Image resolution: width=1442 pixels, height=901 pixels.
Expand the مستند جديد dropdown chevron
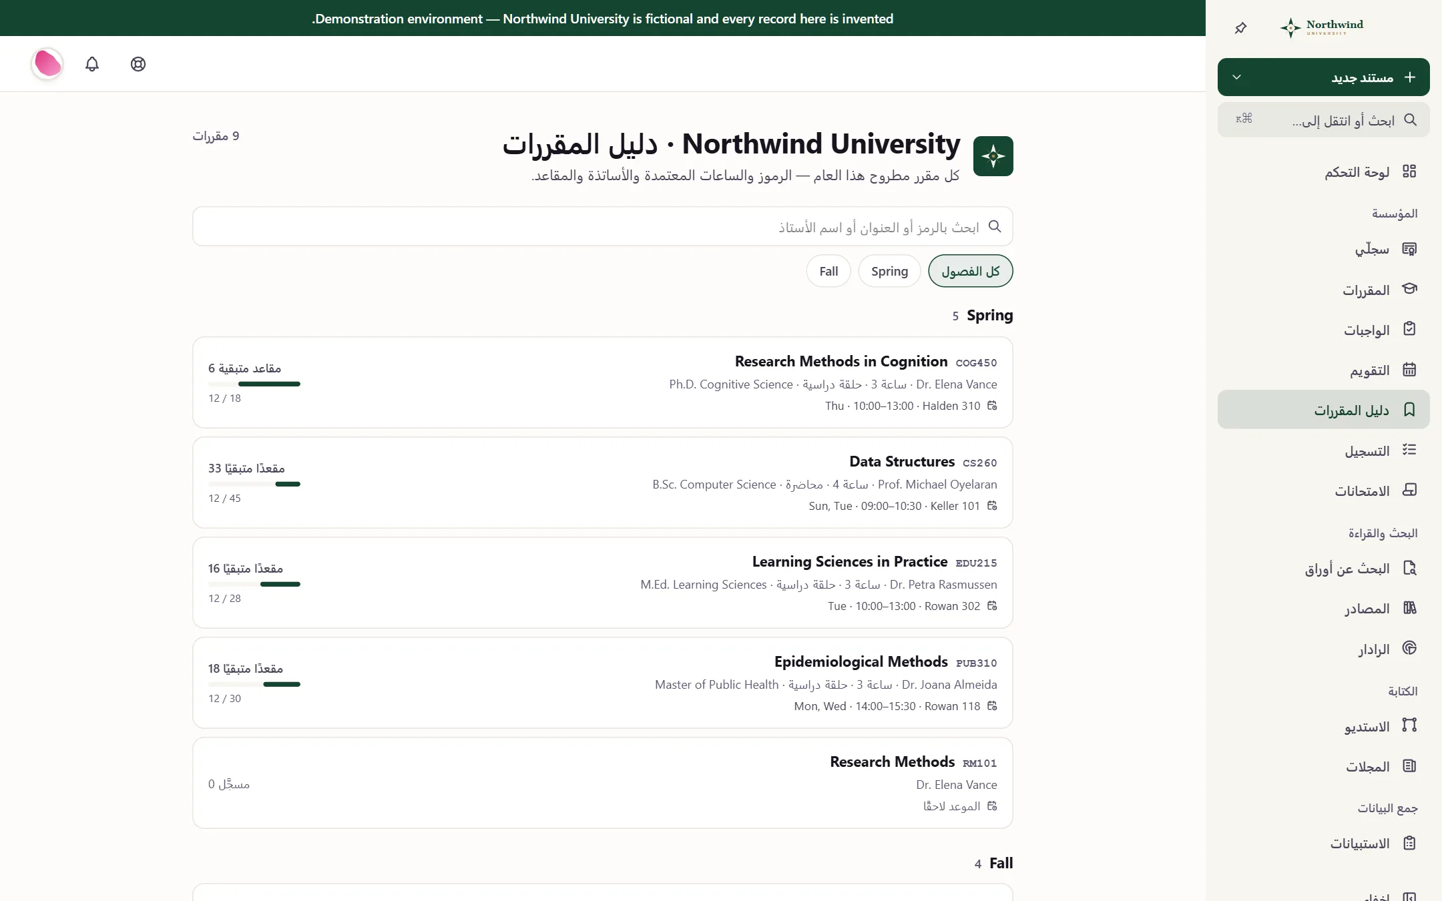[1236, 77]
